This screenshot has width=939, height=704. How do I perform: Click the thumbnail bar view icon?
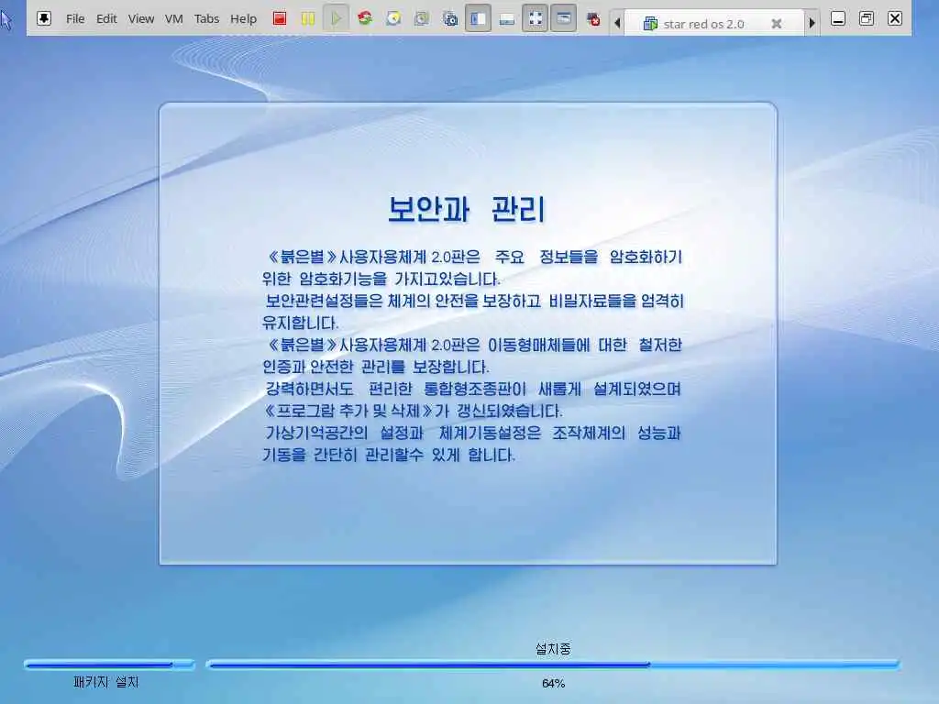coord(506,19)
